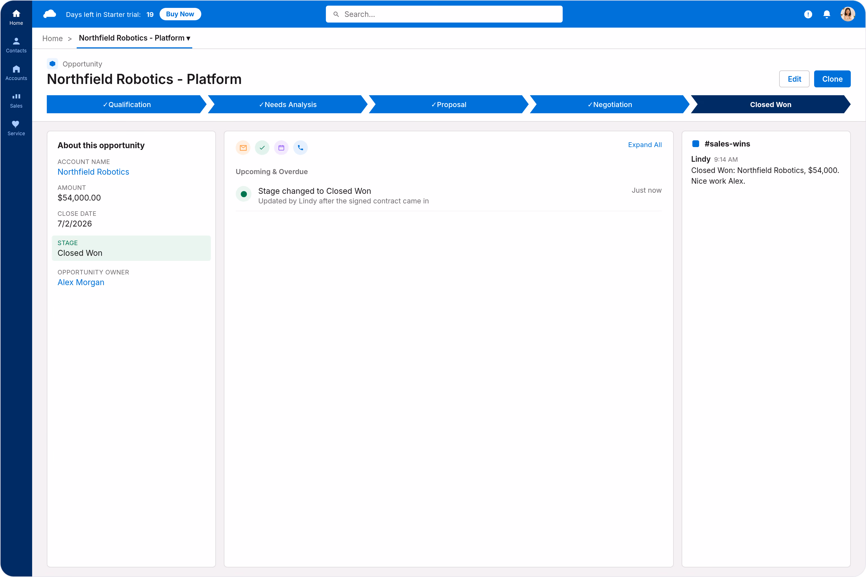Click the close date 7/2/2026
The image size is (866, 577).
pyautogui.click(x=75, y=224)
